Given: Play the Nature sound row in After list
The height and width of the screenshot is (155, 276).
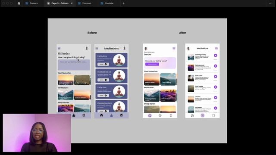Looking at the screenshot, I should coord(216,66).
